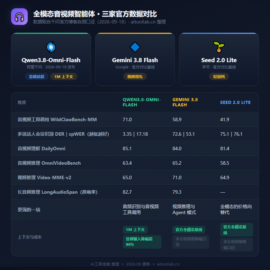Select the 音频反超 tag
The image size is (270, 270).
click(x=37, y=77)
